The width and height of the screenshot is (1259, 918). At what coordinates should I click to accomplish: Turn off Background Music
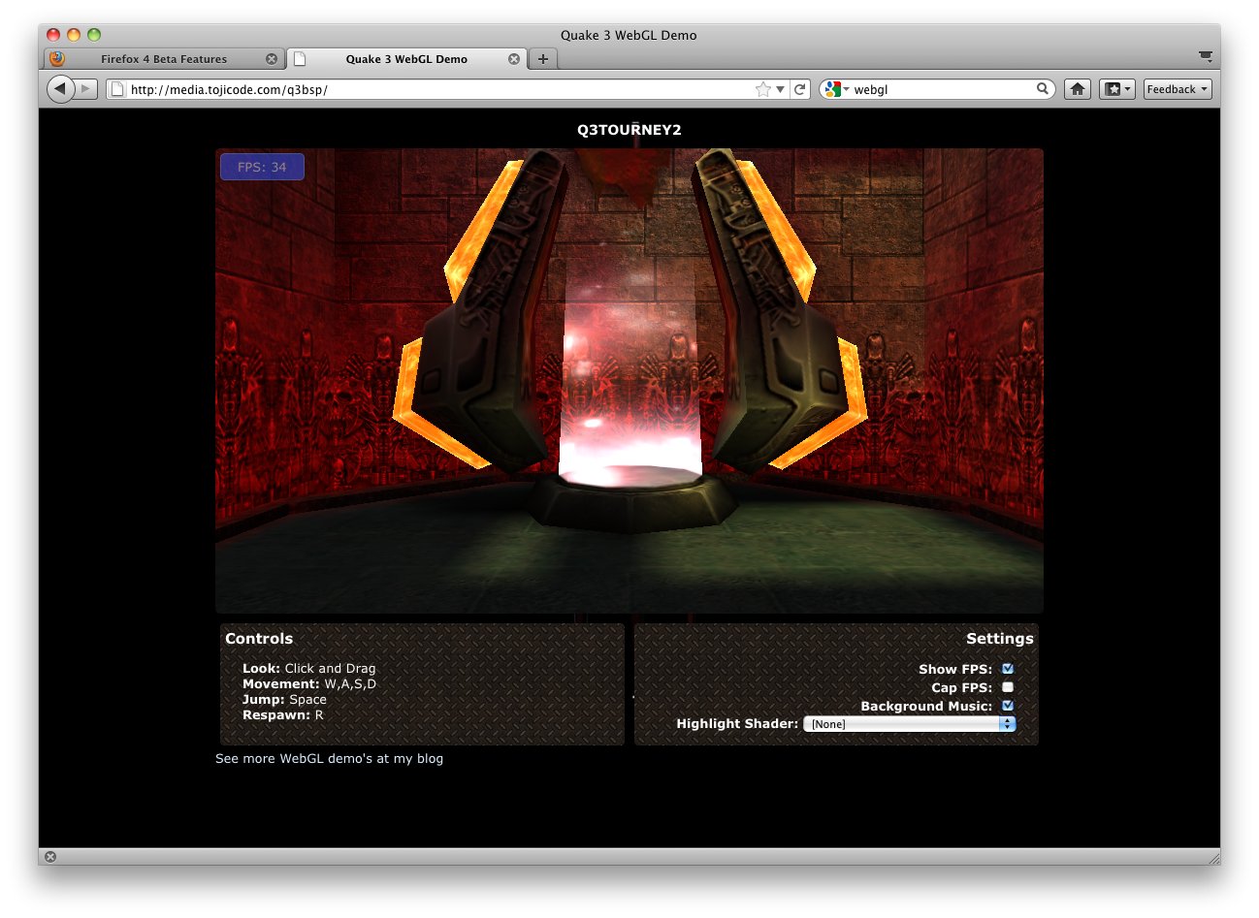point(1007,706)
